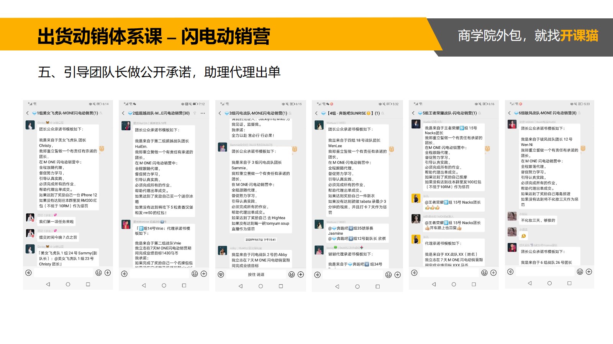
Task: Click message 我们第一项任务来啦
Action: click(56, 221)
